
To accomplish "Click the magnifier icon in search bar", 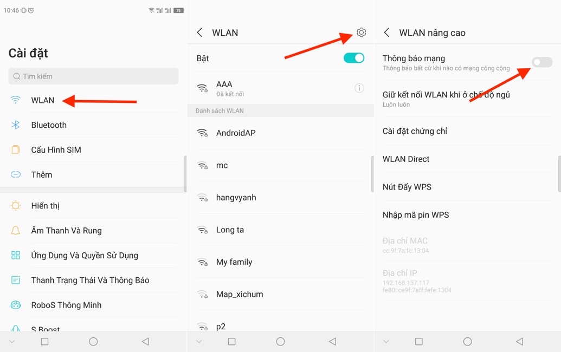I will pos(17,76).
